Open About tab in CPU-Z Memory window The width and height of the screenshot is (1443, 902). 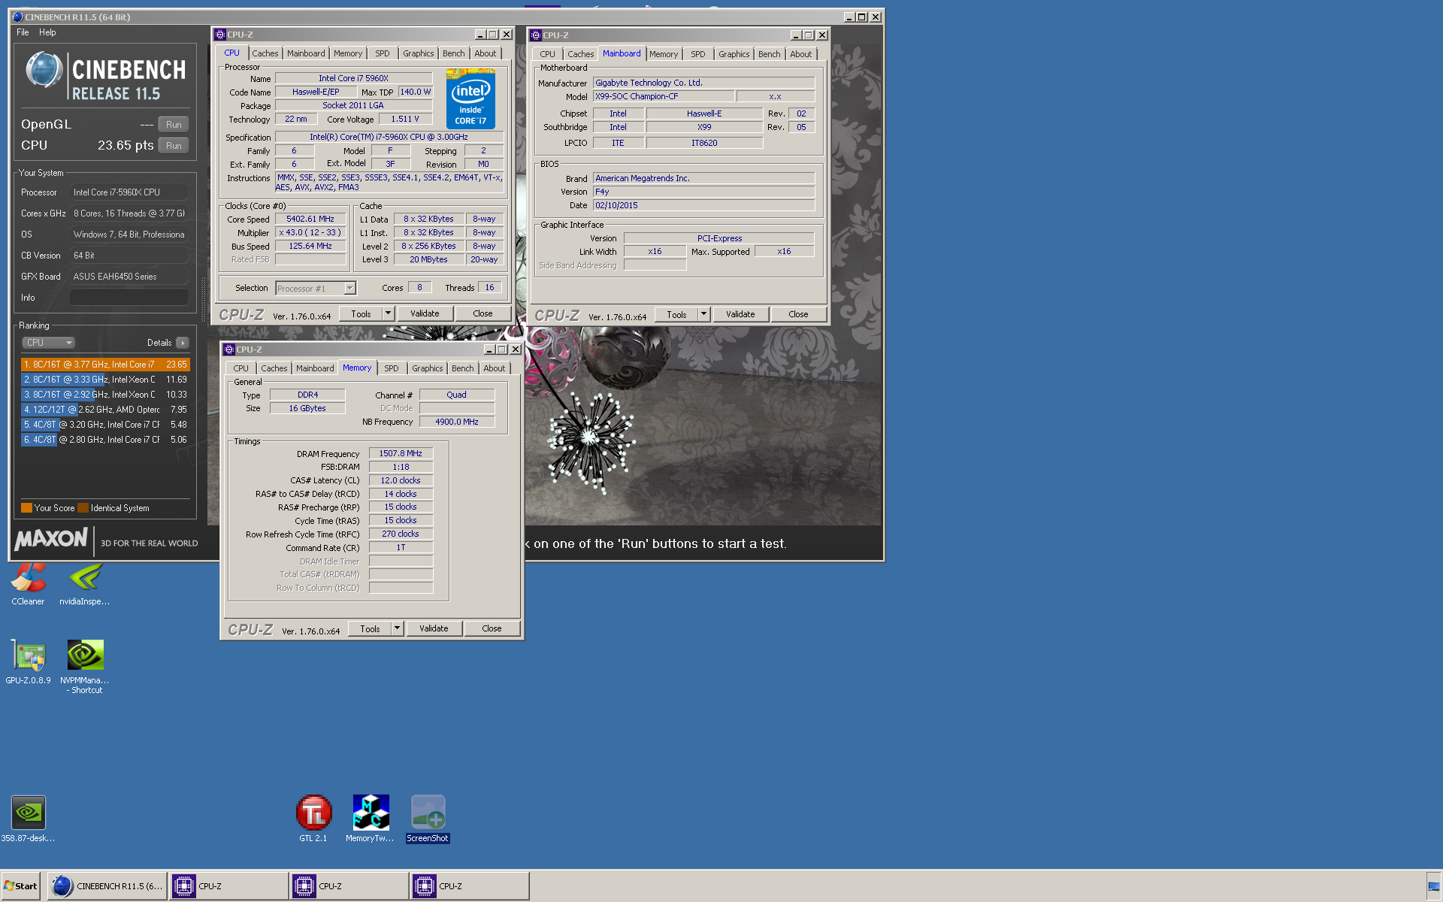[495, 368]
